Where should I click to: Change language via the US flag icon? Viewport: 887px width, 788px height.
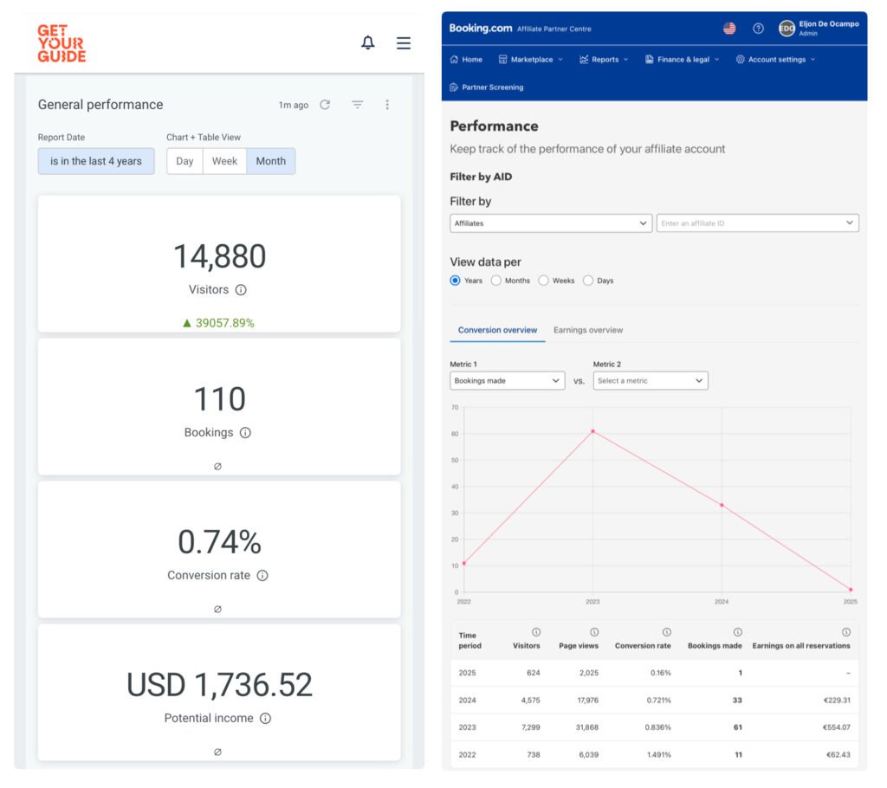pyautogui.click(x=729, y=29)
